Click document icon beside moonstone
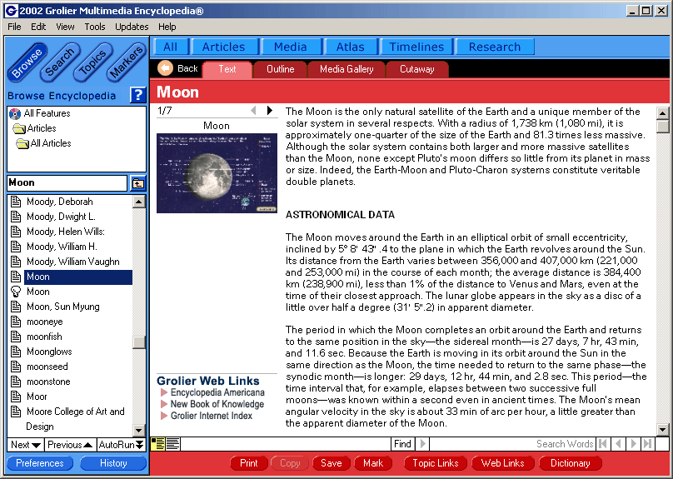The height and width of the screenshot is (479, 673). coord(16,382)
